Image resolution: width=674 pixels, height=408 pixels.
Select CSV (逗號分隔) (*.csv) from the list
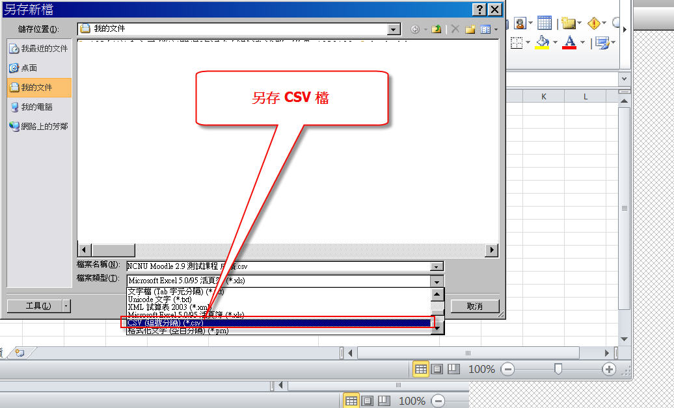[276, 323]
